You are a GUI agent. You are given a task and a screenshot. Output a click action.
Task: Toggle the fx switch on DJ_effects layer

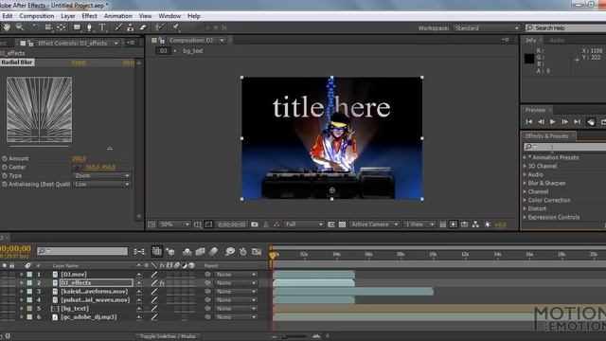[162, 283]
